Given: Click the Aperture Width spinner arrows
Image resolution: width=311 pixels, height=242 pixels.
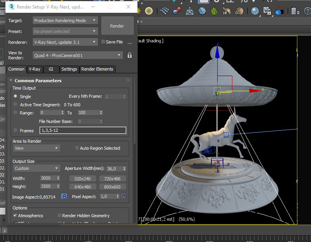Looking at the screenshot, I should [x=124, y=169].
